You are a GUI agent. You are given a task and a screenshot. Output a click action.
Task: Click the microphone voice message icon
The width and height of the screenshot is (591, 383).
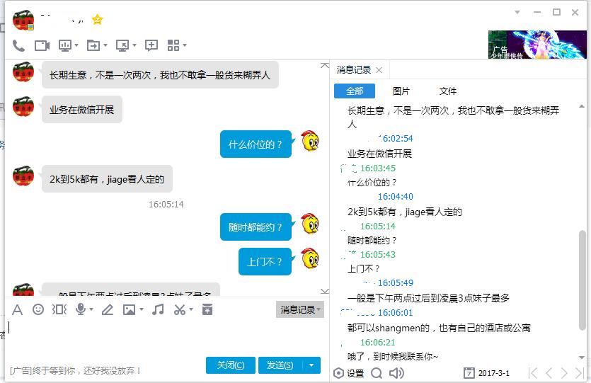80,309
